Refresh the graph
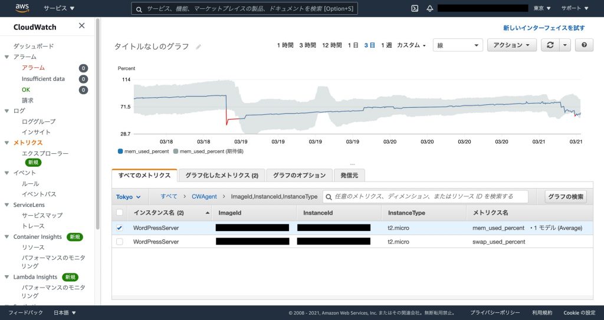604x320 pixels. coord(550,45)
